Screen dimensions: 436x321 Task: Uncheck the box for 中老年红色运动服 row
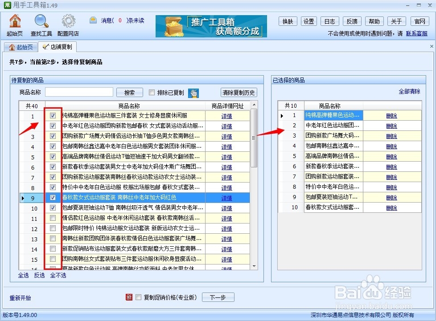(53, 126)
